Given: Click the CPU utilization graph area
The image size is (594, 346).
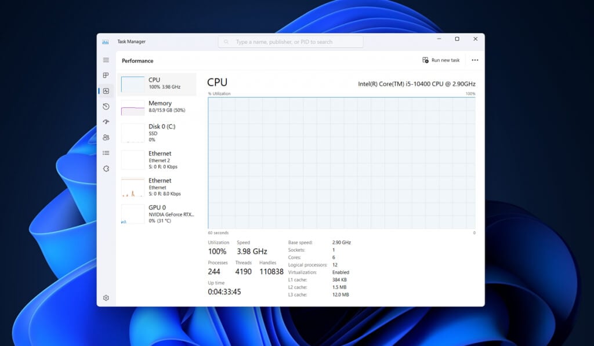Looking at the screenshot, I should coord(341,163).
